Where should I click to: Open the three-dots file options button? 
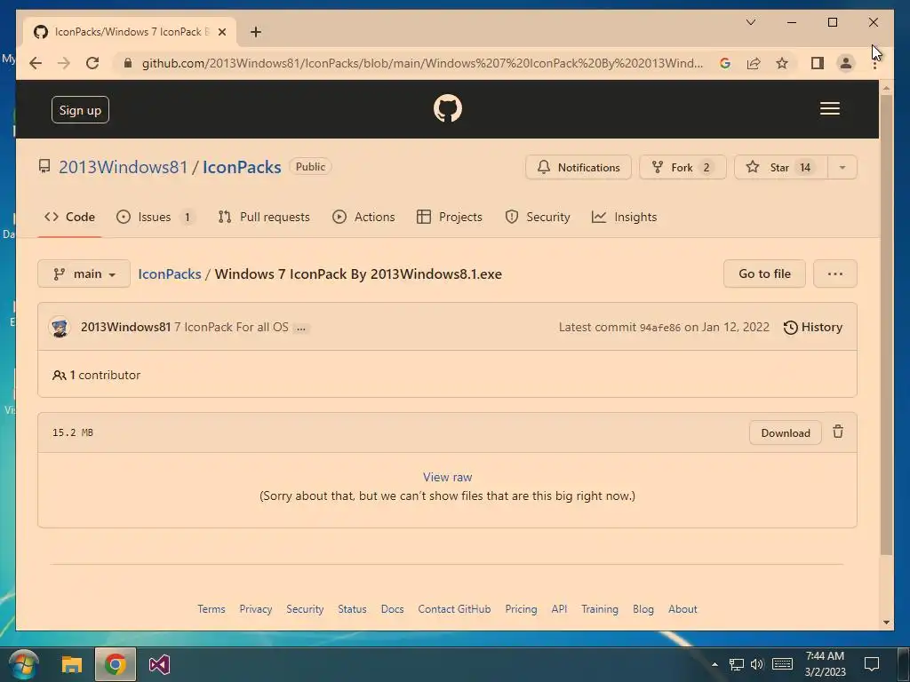(834, 274)
